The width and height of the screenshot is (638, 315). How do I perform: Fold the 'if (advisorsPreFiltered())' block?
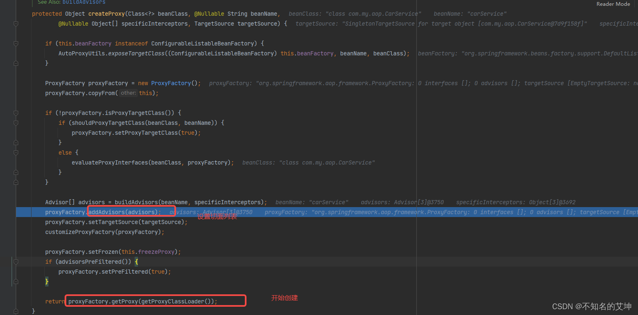[16, 262]
